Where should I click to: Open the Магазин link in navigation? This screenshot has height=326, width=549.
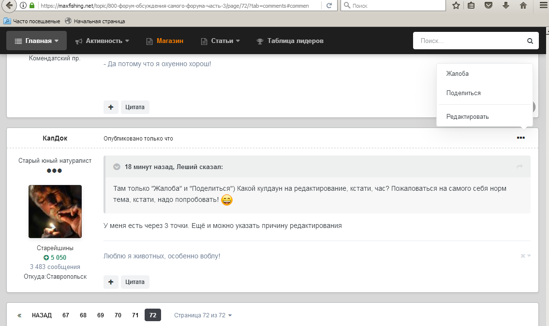[165, 41]
